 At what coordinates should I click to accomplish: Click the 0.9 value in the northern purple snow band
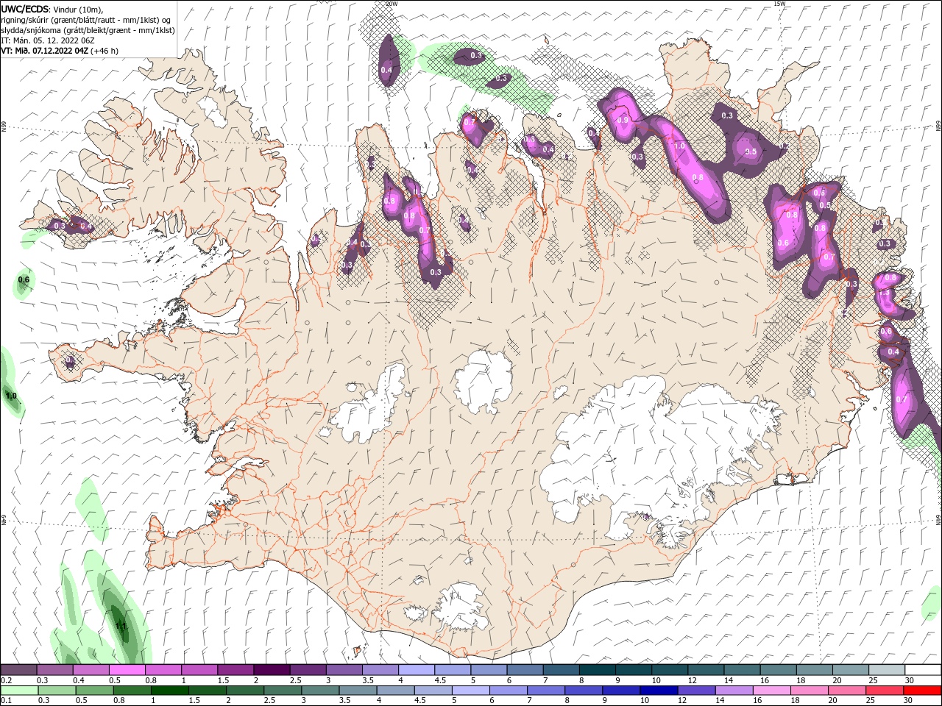click(x=623, y=120)
